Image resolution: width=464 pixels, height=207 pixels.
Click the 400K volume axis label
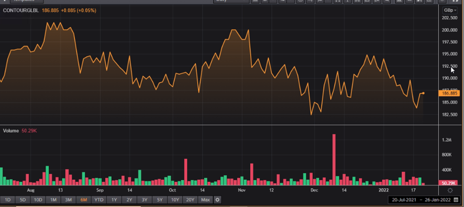point(447,170)
